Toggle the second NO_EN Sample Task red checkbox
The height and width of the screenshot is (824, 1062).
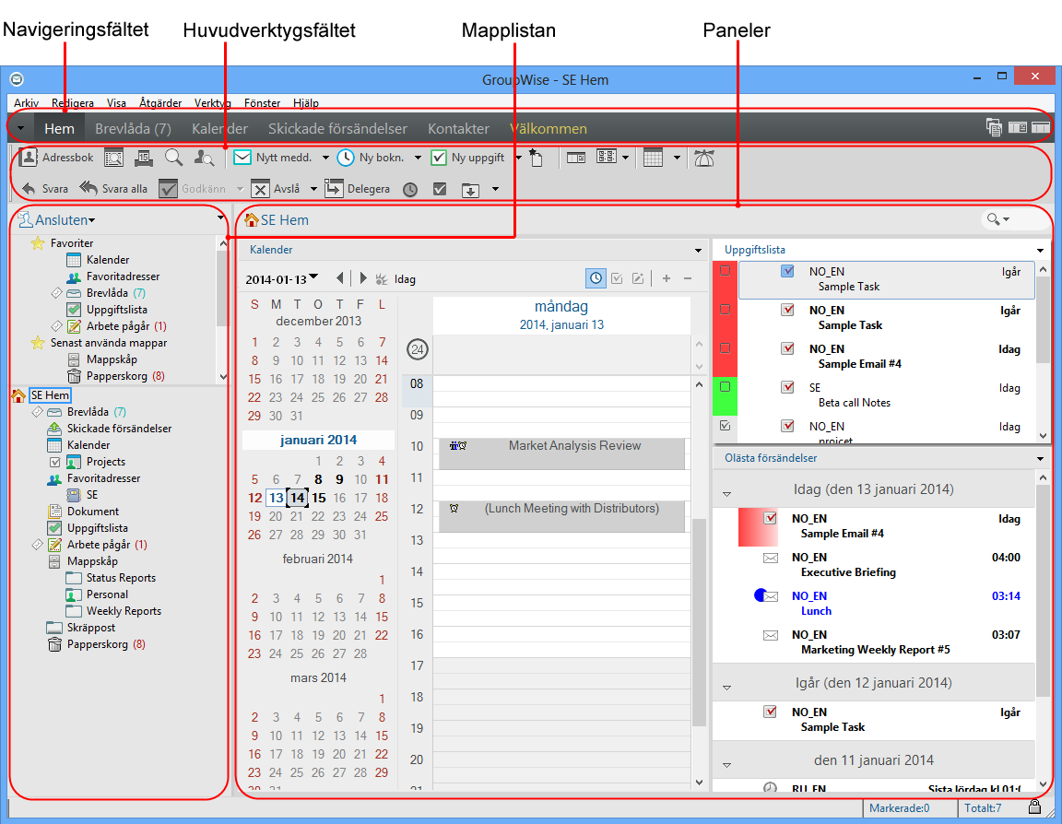[x=725, y=310]
